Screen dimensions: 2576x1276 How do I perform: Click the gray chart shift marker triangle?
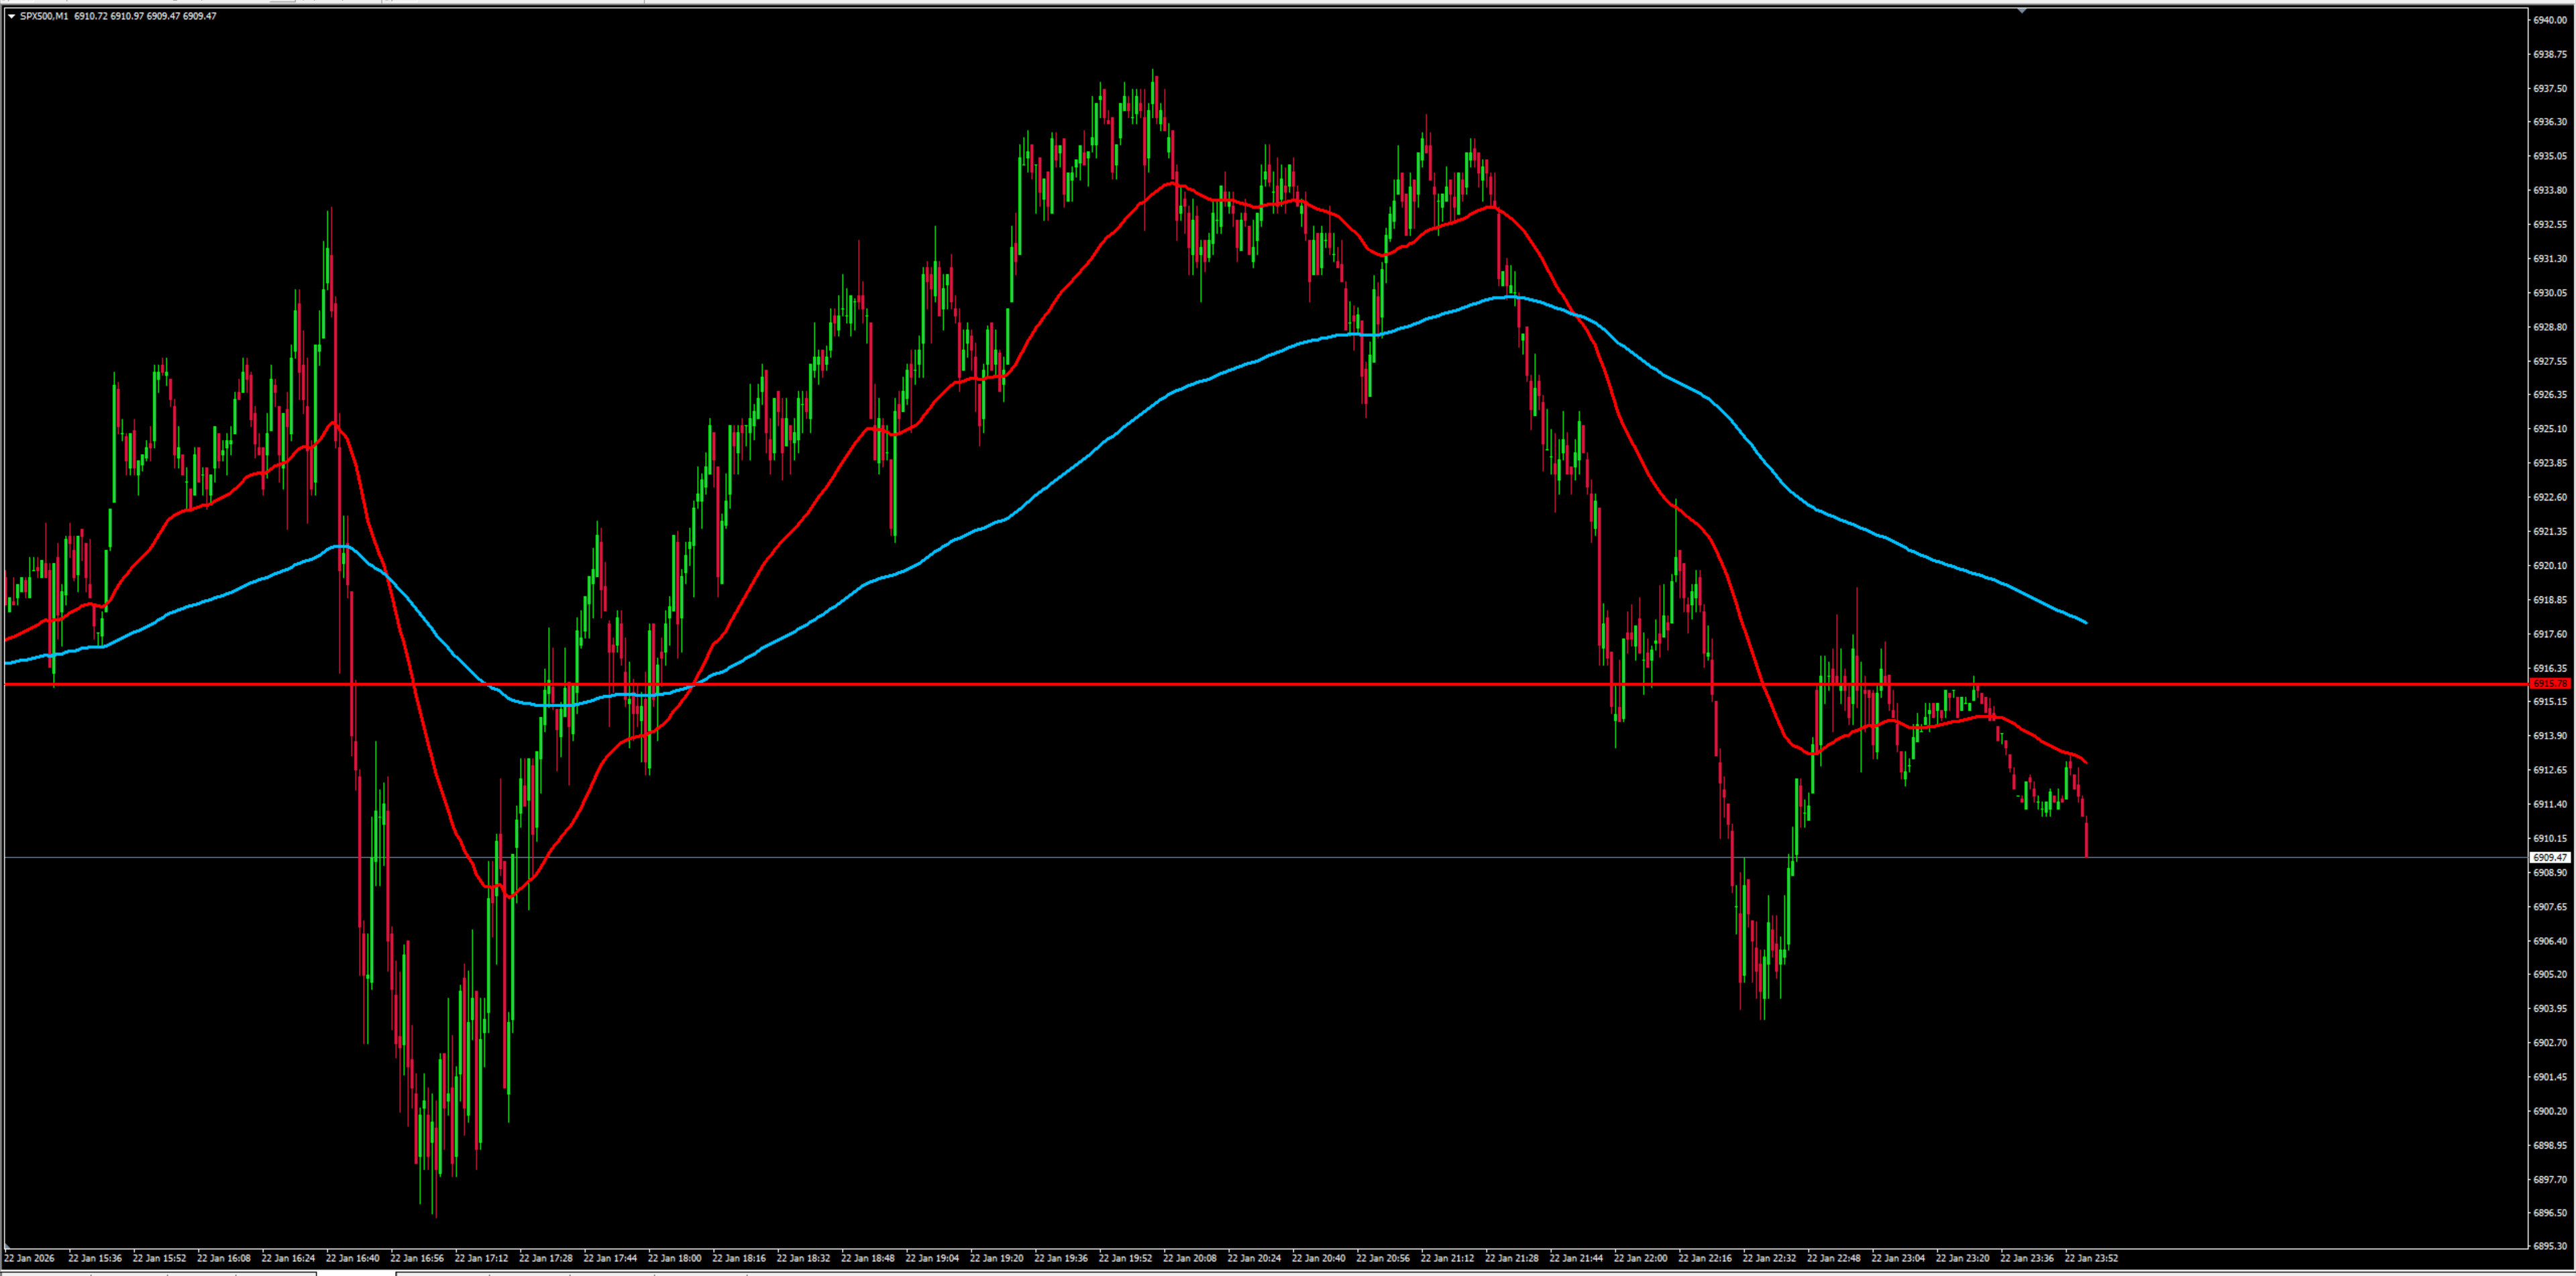point(2022,11)
